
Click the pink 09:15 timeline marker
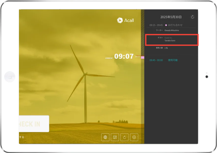tap(143, 57)
